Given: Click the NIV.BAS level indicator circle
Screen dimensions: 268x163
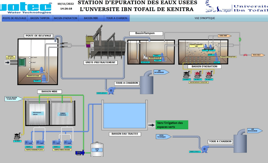Looking at the screenshot, I should tap(30, 69).
